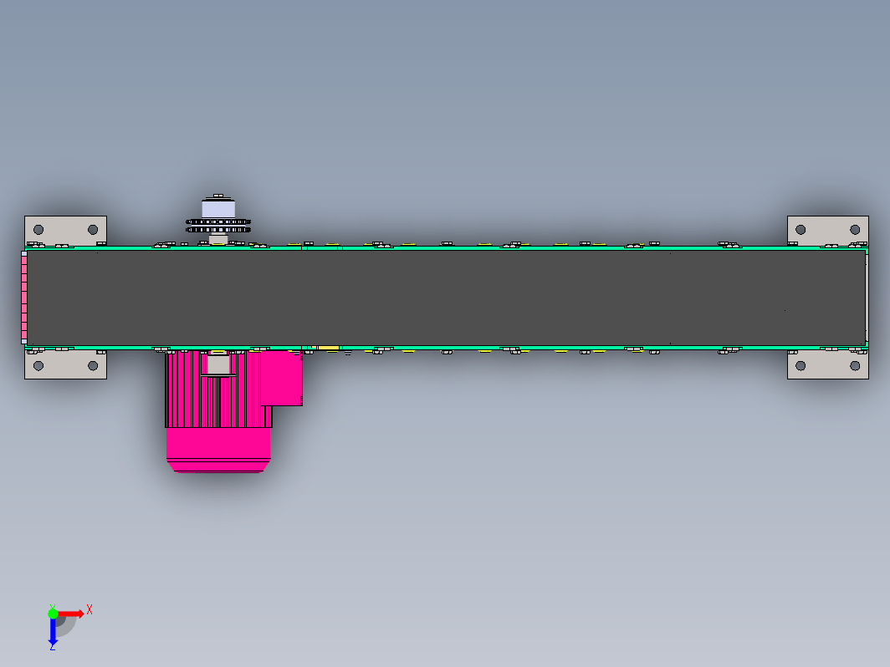Select the bottom-left gray mounting plate
Screen dimensions: 890x667
tap(65, 364)
